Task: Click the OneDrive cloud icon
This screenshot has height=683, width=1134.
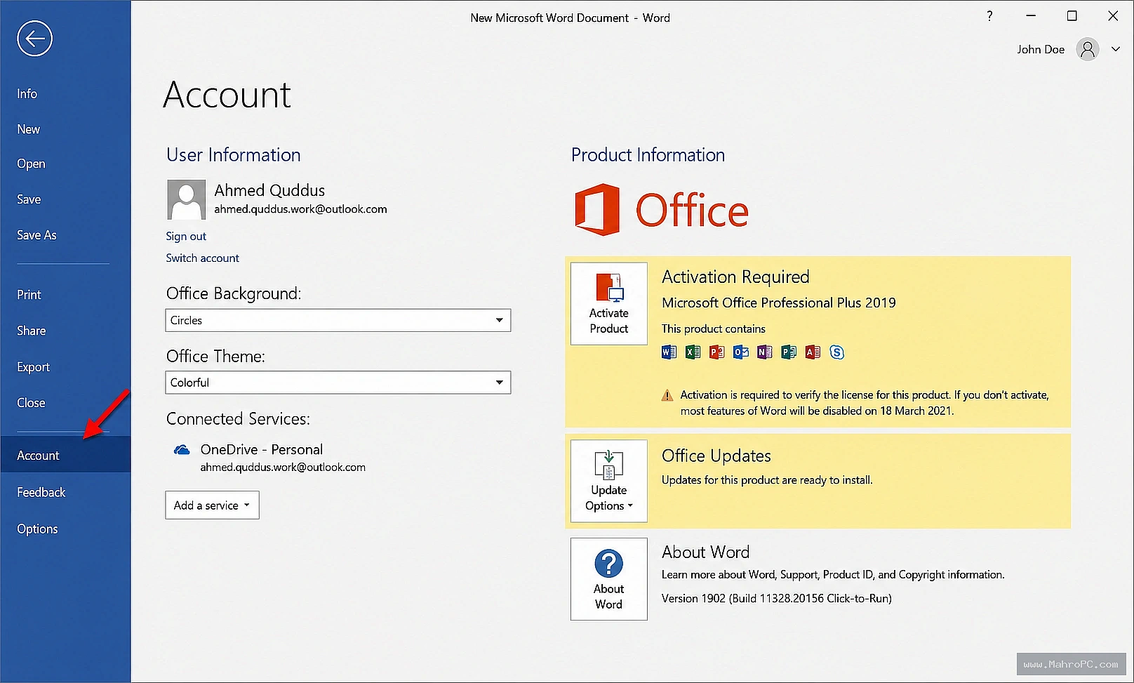Action: [182, 450]
